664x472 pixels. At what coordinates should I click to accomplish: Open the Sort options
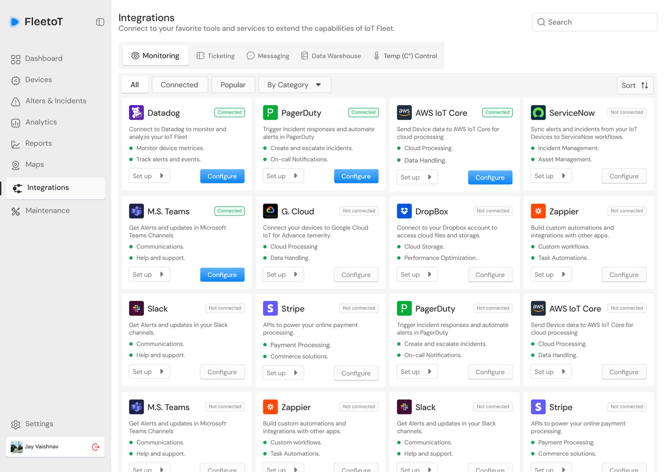[x=634, y=86]
